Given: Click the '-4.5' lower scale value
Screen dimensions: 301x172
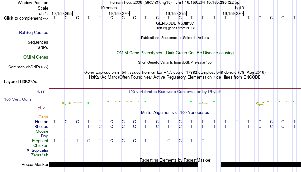Looking at the screenshot, I should coord(41,107).
